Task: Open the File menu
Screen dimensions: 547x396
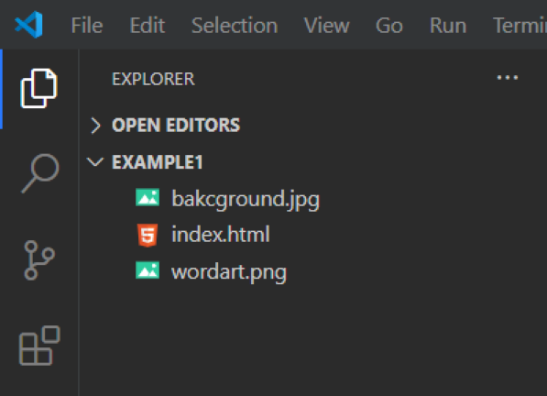Action: (87, 26)
